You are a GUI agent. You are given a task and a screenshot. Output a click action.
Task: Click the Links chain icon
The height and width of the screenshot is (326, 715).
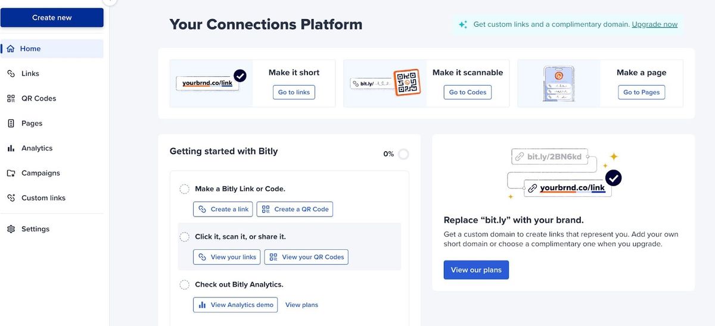[11, 74]
